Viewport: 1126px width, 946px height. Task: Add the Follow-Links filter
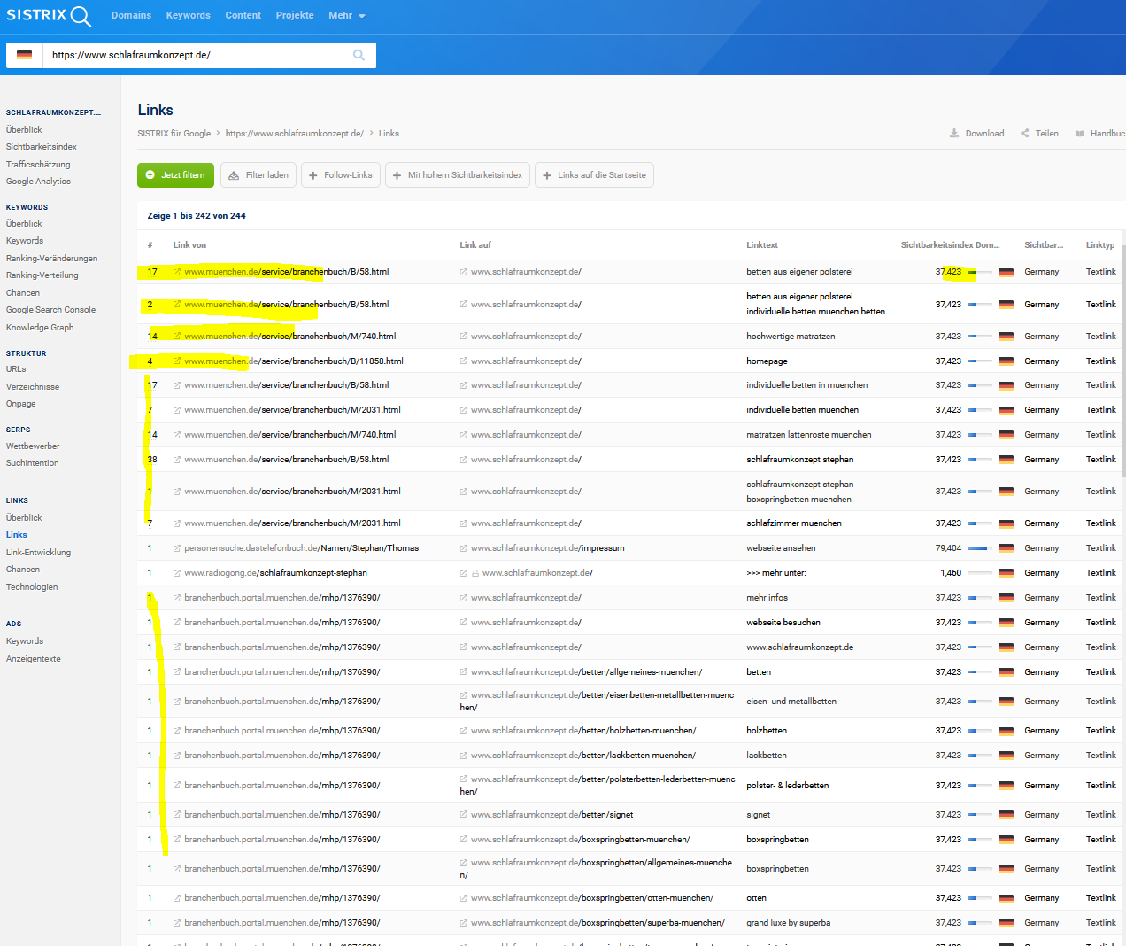coord(341,175)
